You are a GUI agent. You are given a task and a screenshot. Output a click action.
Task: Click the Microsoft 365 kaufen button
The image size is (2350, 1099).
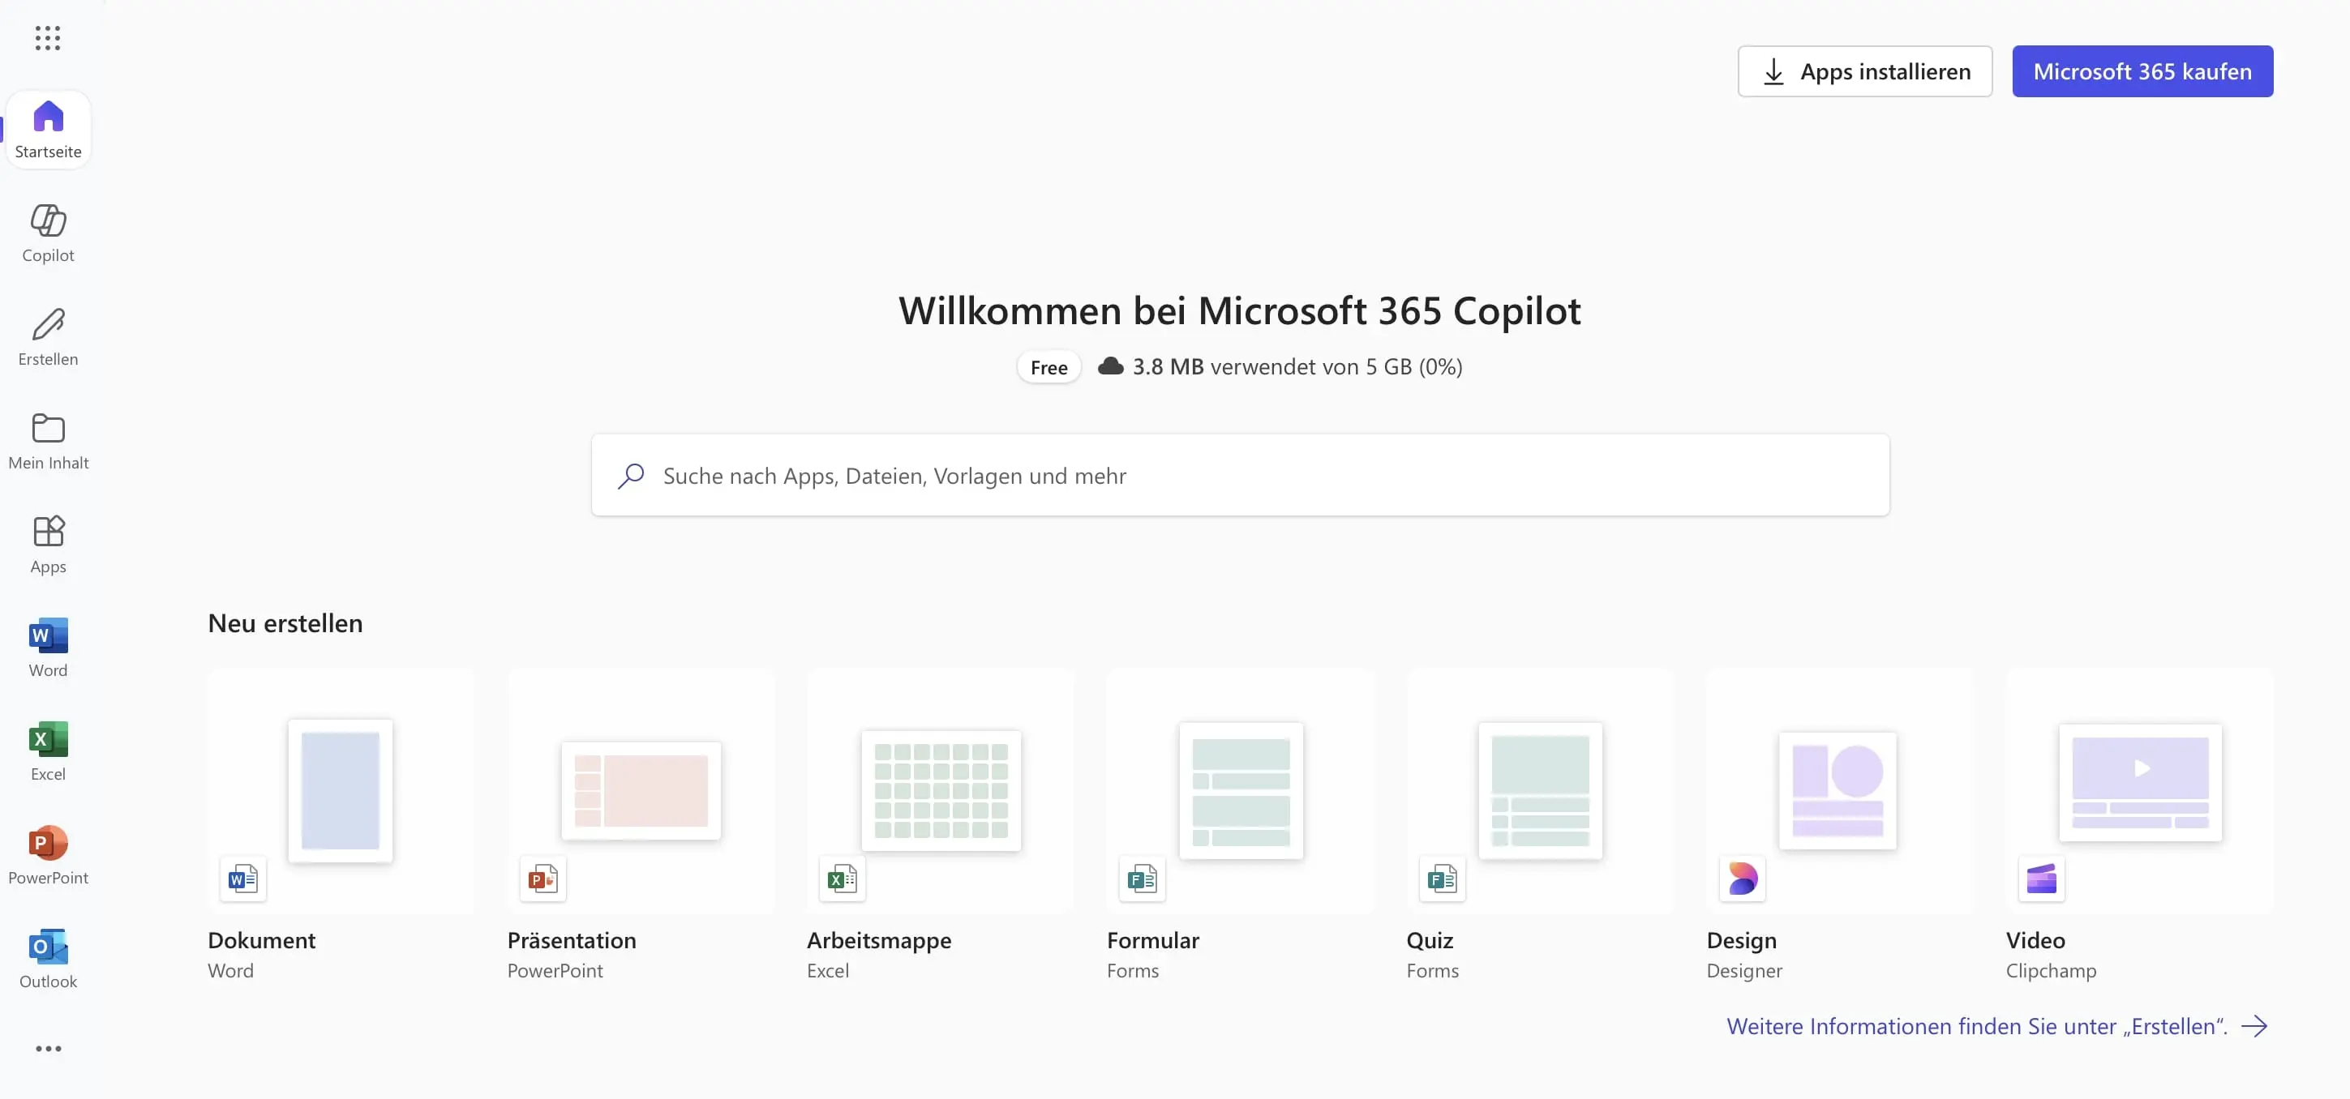[x=2142, y=71]
